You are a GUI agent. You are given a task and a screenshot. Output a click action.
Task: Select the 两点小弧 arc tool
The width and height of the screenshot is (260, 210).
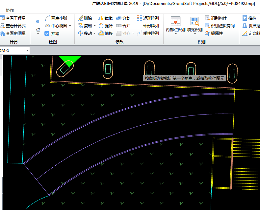coord(56,18)
